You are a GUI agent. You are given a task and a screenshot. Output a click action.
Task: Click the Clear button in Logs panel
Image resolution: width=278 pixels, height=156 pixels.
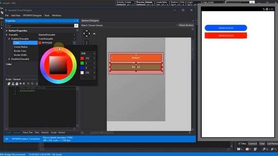pos(262,143)
